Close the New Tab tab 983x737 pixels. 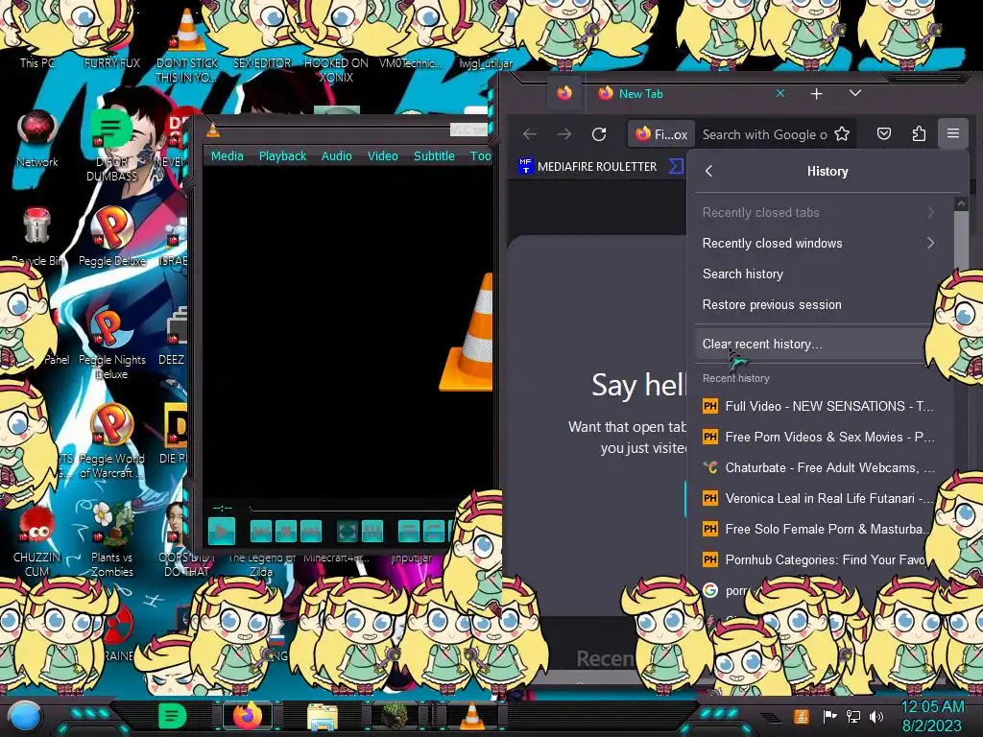780,93
